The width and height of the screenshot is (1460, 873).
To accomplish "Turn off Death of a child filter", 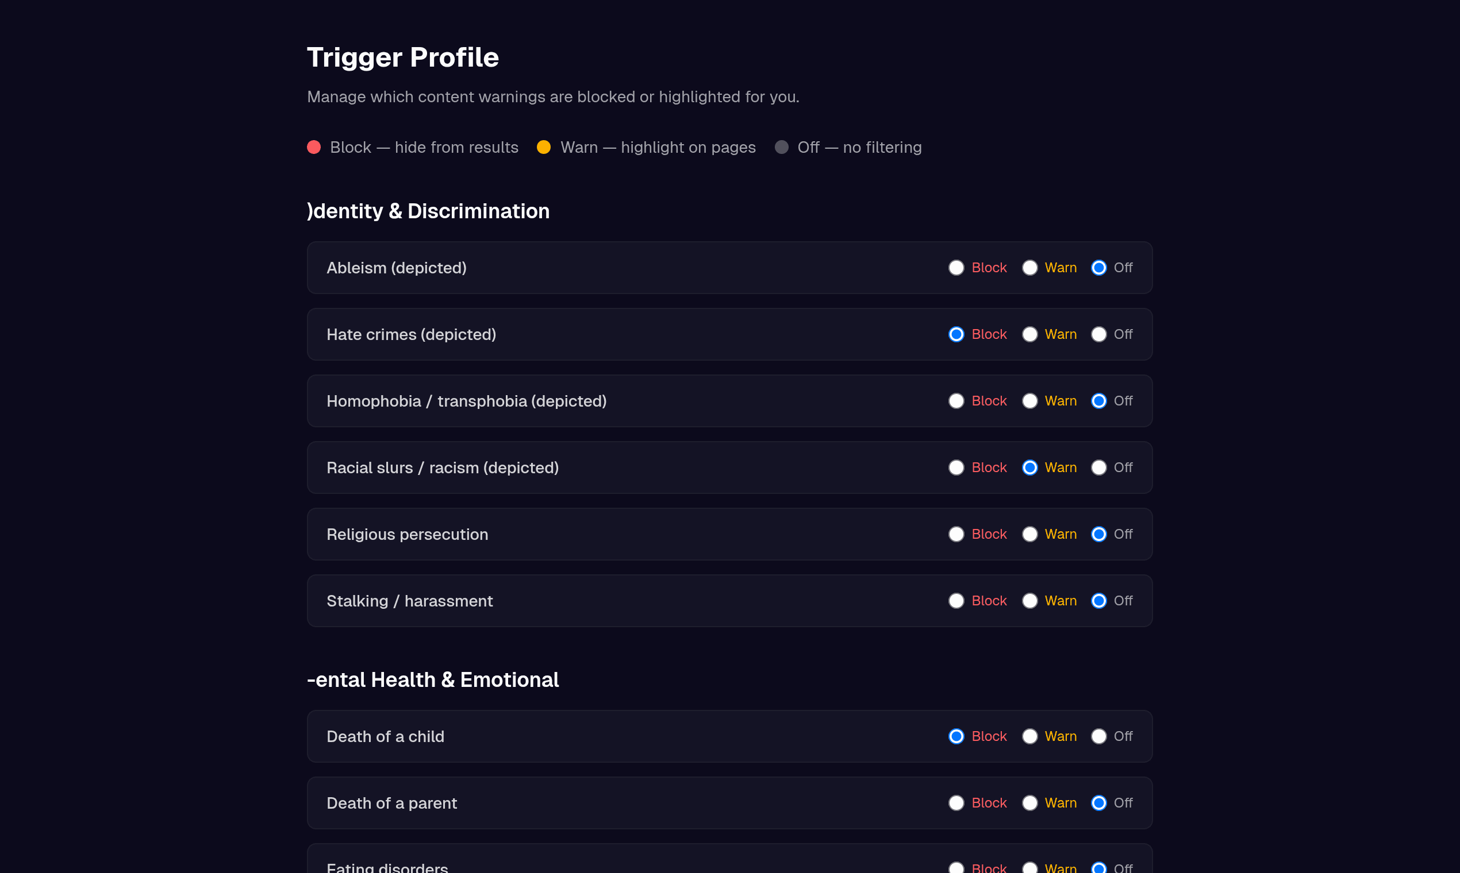I will click(1098, 736).
